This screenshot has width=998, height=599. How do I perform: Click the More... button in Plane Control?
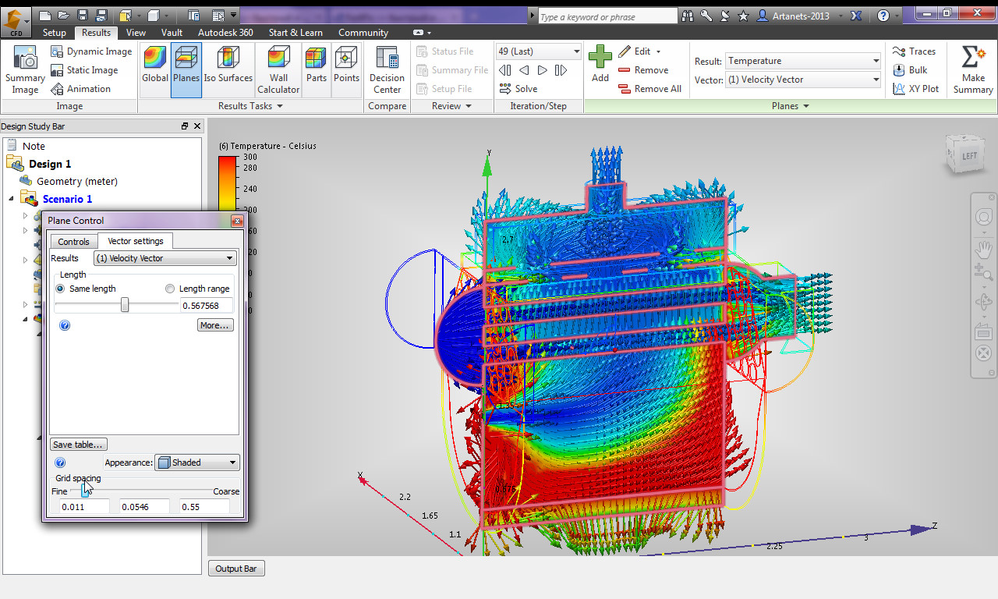[215, 325]
